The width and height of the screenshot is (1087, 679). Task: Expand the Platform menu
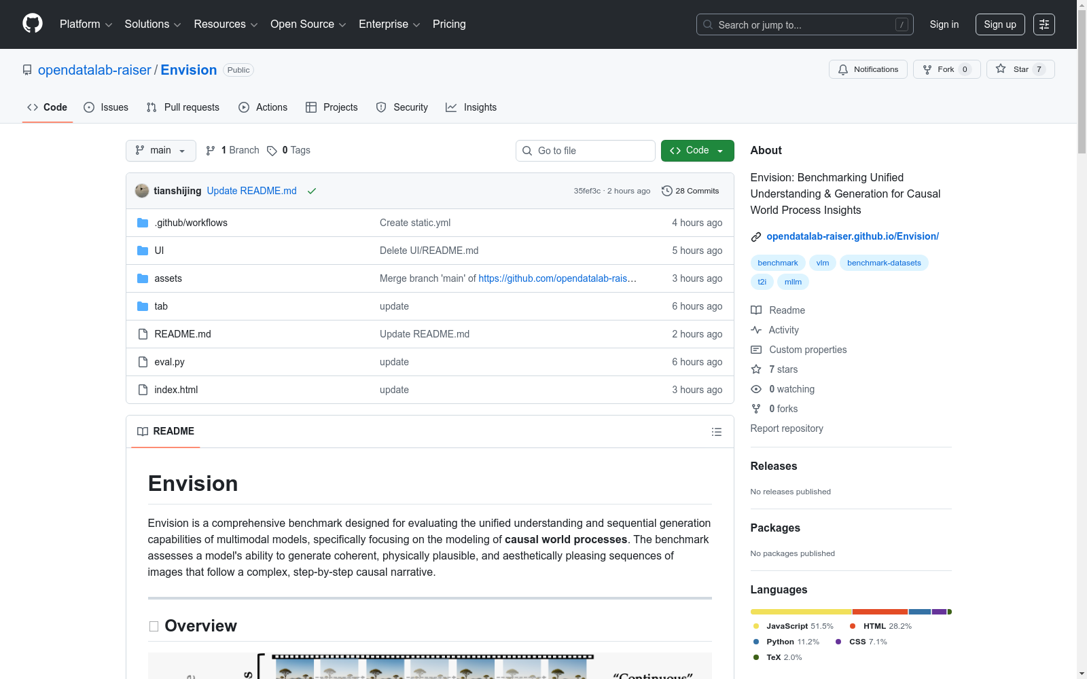click(86, 24)
